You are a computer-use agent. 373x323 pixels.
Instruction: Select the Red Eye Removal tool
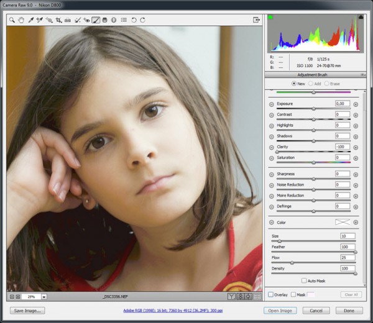point(86,20)
